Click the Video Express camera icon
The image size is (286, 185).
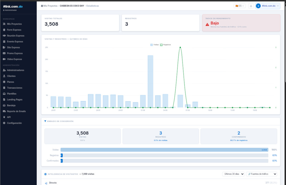click(x=4, y=59)
